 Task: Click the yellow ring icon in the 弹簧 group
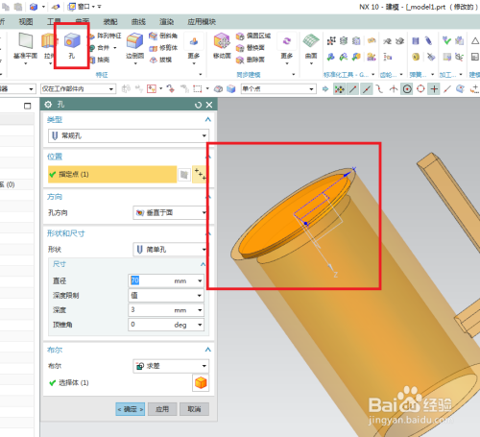point(416,57)
